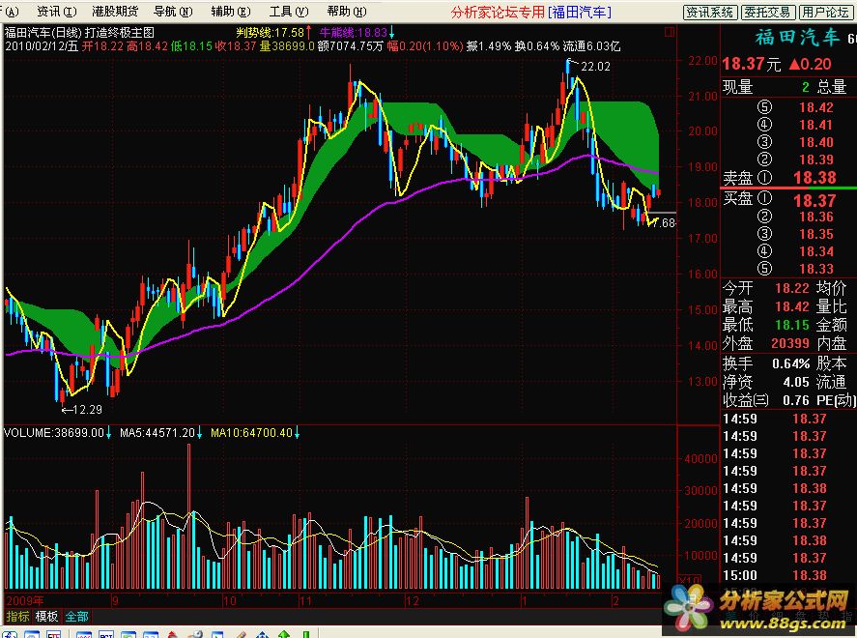Open the 港股期货 menu
The height and width of the screenshot is (638, 857).
tap(115, 12)
